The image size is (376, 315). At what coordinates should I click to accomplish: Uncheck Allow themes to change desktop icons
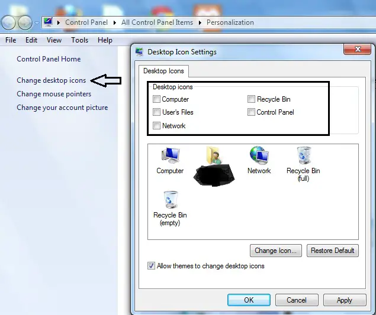[151, 266]
